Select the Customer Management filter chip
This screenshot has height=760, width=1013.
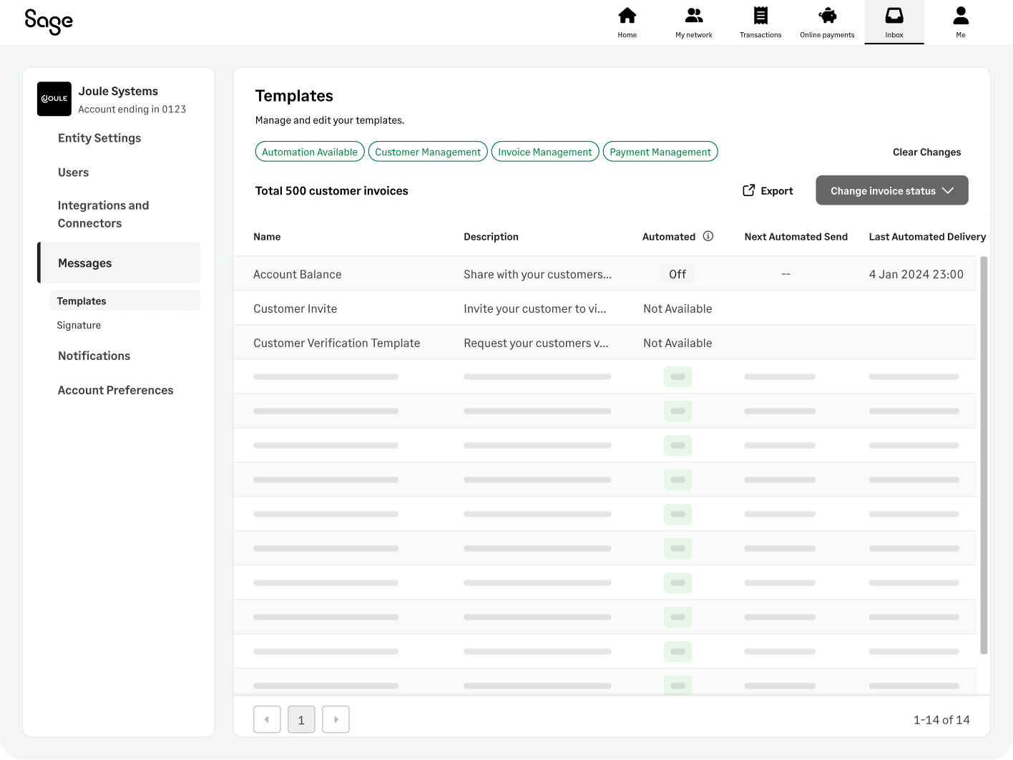pyautogui.click(x=427, y=151)
